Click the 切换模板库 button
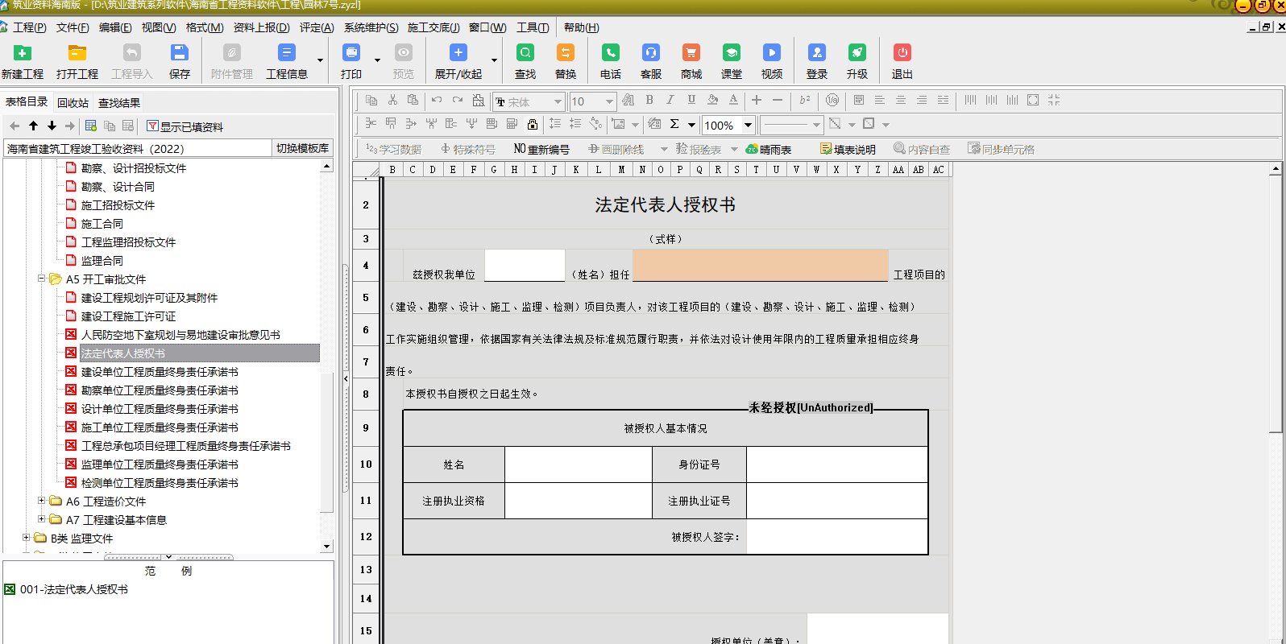Image resolution: width=1286 pixels, height=644 pixels. click(302, 148)
